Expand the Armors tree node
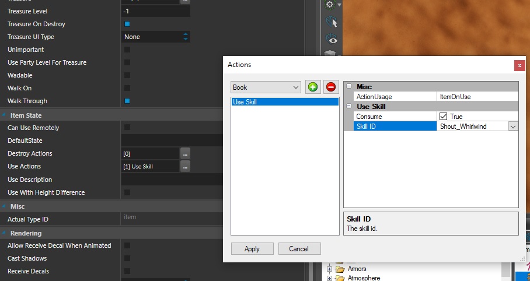The height and width of the screenshot is (281, 530). (329, 269)
